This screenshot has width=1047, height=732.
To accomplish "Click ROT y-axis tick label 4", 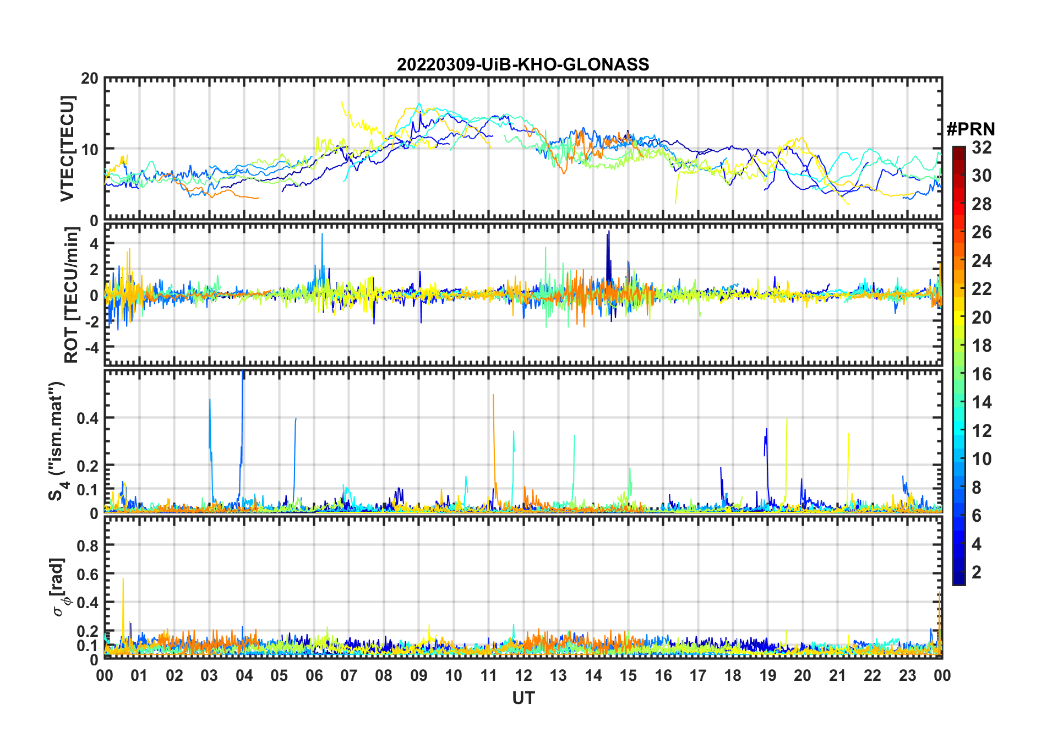I will (94, 243).
